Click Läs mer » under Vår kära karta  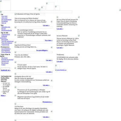click(x=46, y=117)
